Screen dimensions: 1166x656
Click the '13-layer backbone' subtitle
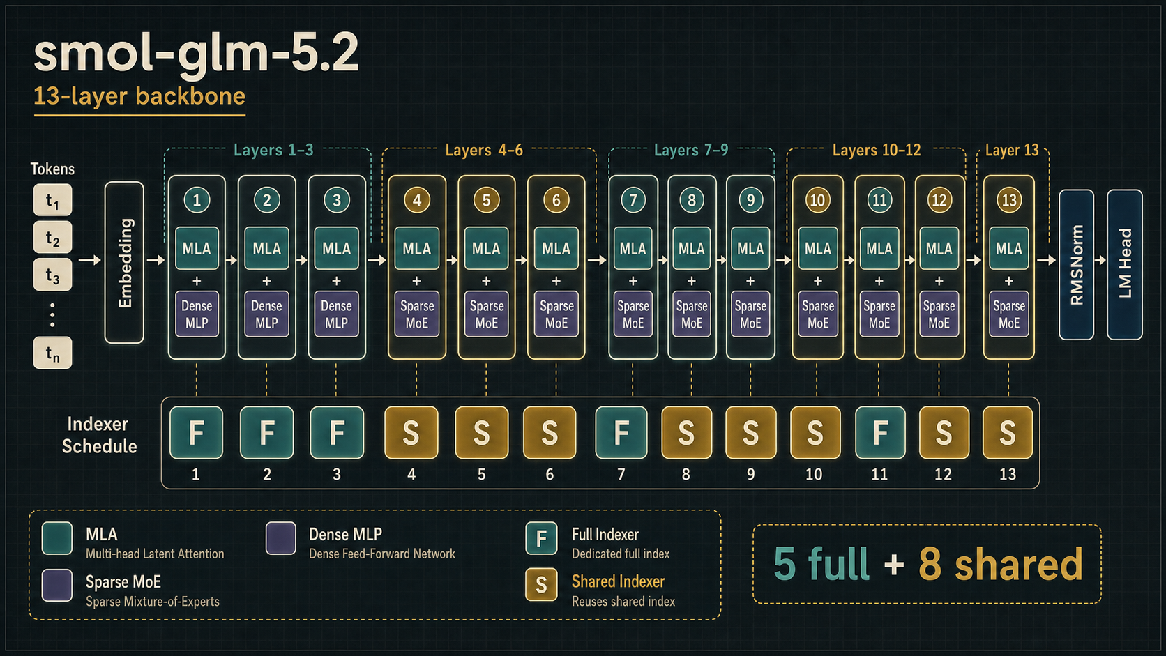(x=139, y=96)
